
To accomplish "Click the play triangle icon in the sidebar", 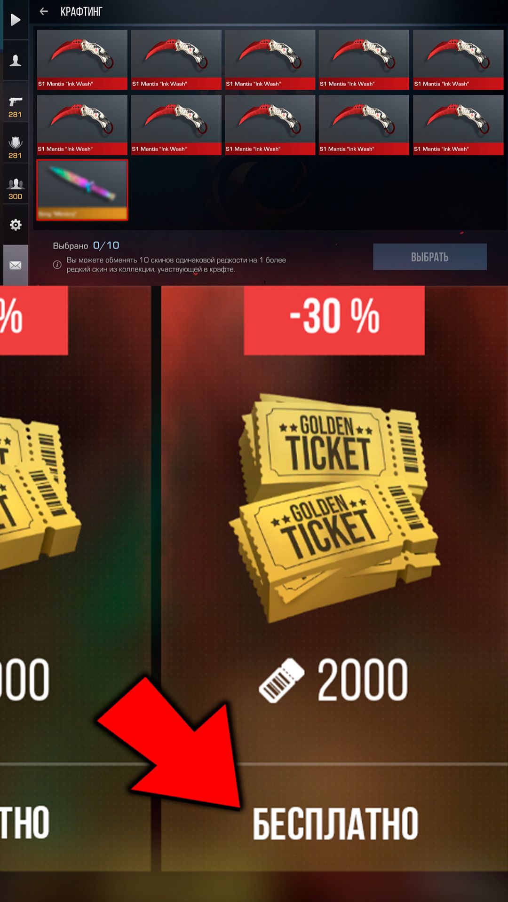I will (x=16, y=20).
